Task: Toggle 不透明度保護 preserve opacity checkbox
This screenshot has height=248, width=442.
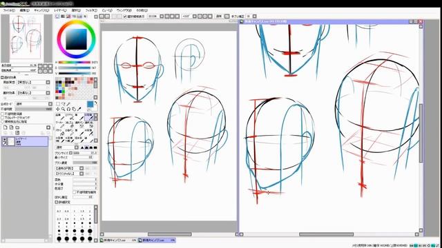Action: tap(3, 114)
